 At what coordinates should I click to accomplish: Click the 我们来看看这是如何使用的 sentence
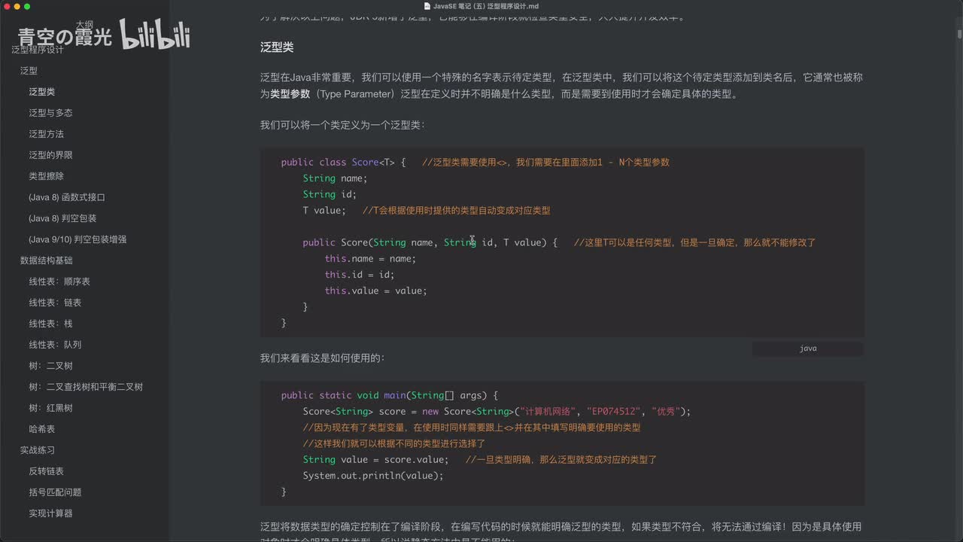(x=323, y=358)
